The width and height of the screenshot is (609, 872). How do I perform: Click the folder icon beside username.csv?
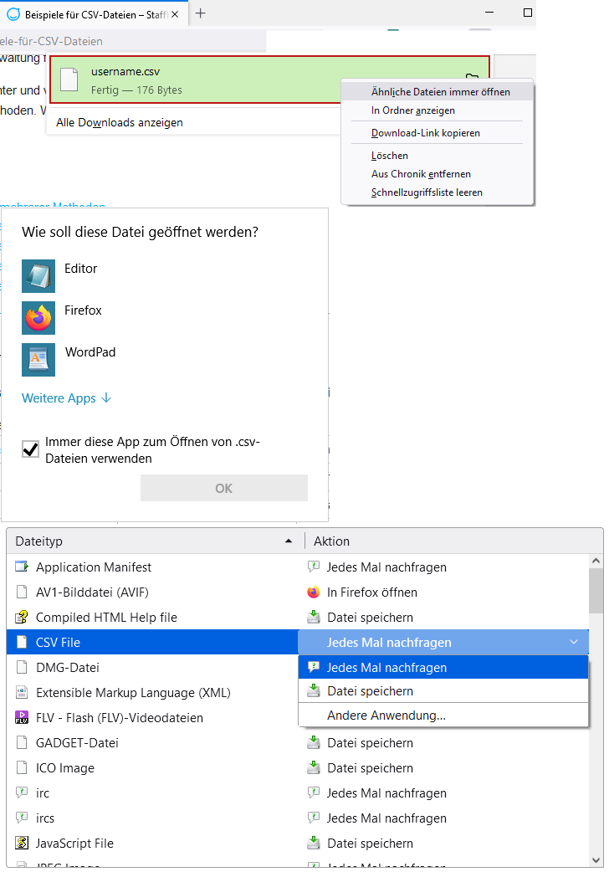coord(473,79)
